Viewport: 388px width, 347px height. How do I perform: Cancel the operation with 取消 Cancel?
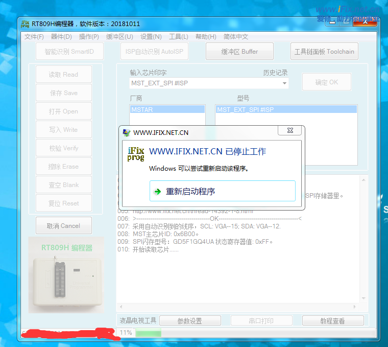coord(64,225)
